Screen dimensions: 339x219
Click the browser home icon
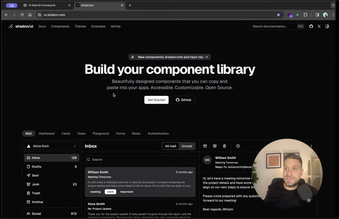pyautogui.click(x=30, y=15)
